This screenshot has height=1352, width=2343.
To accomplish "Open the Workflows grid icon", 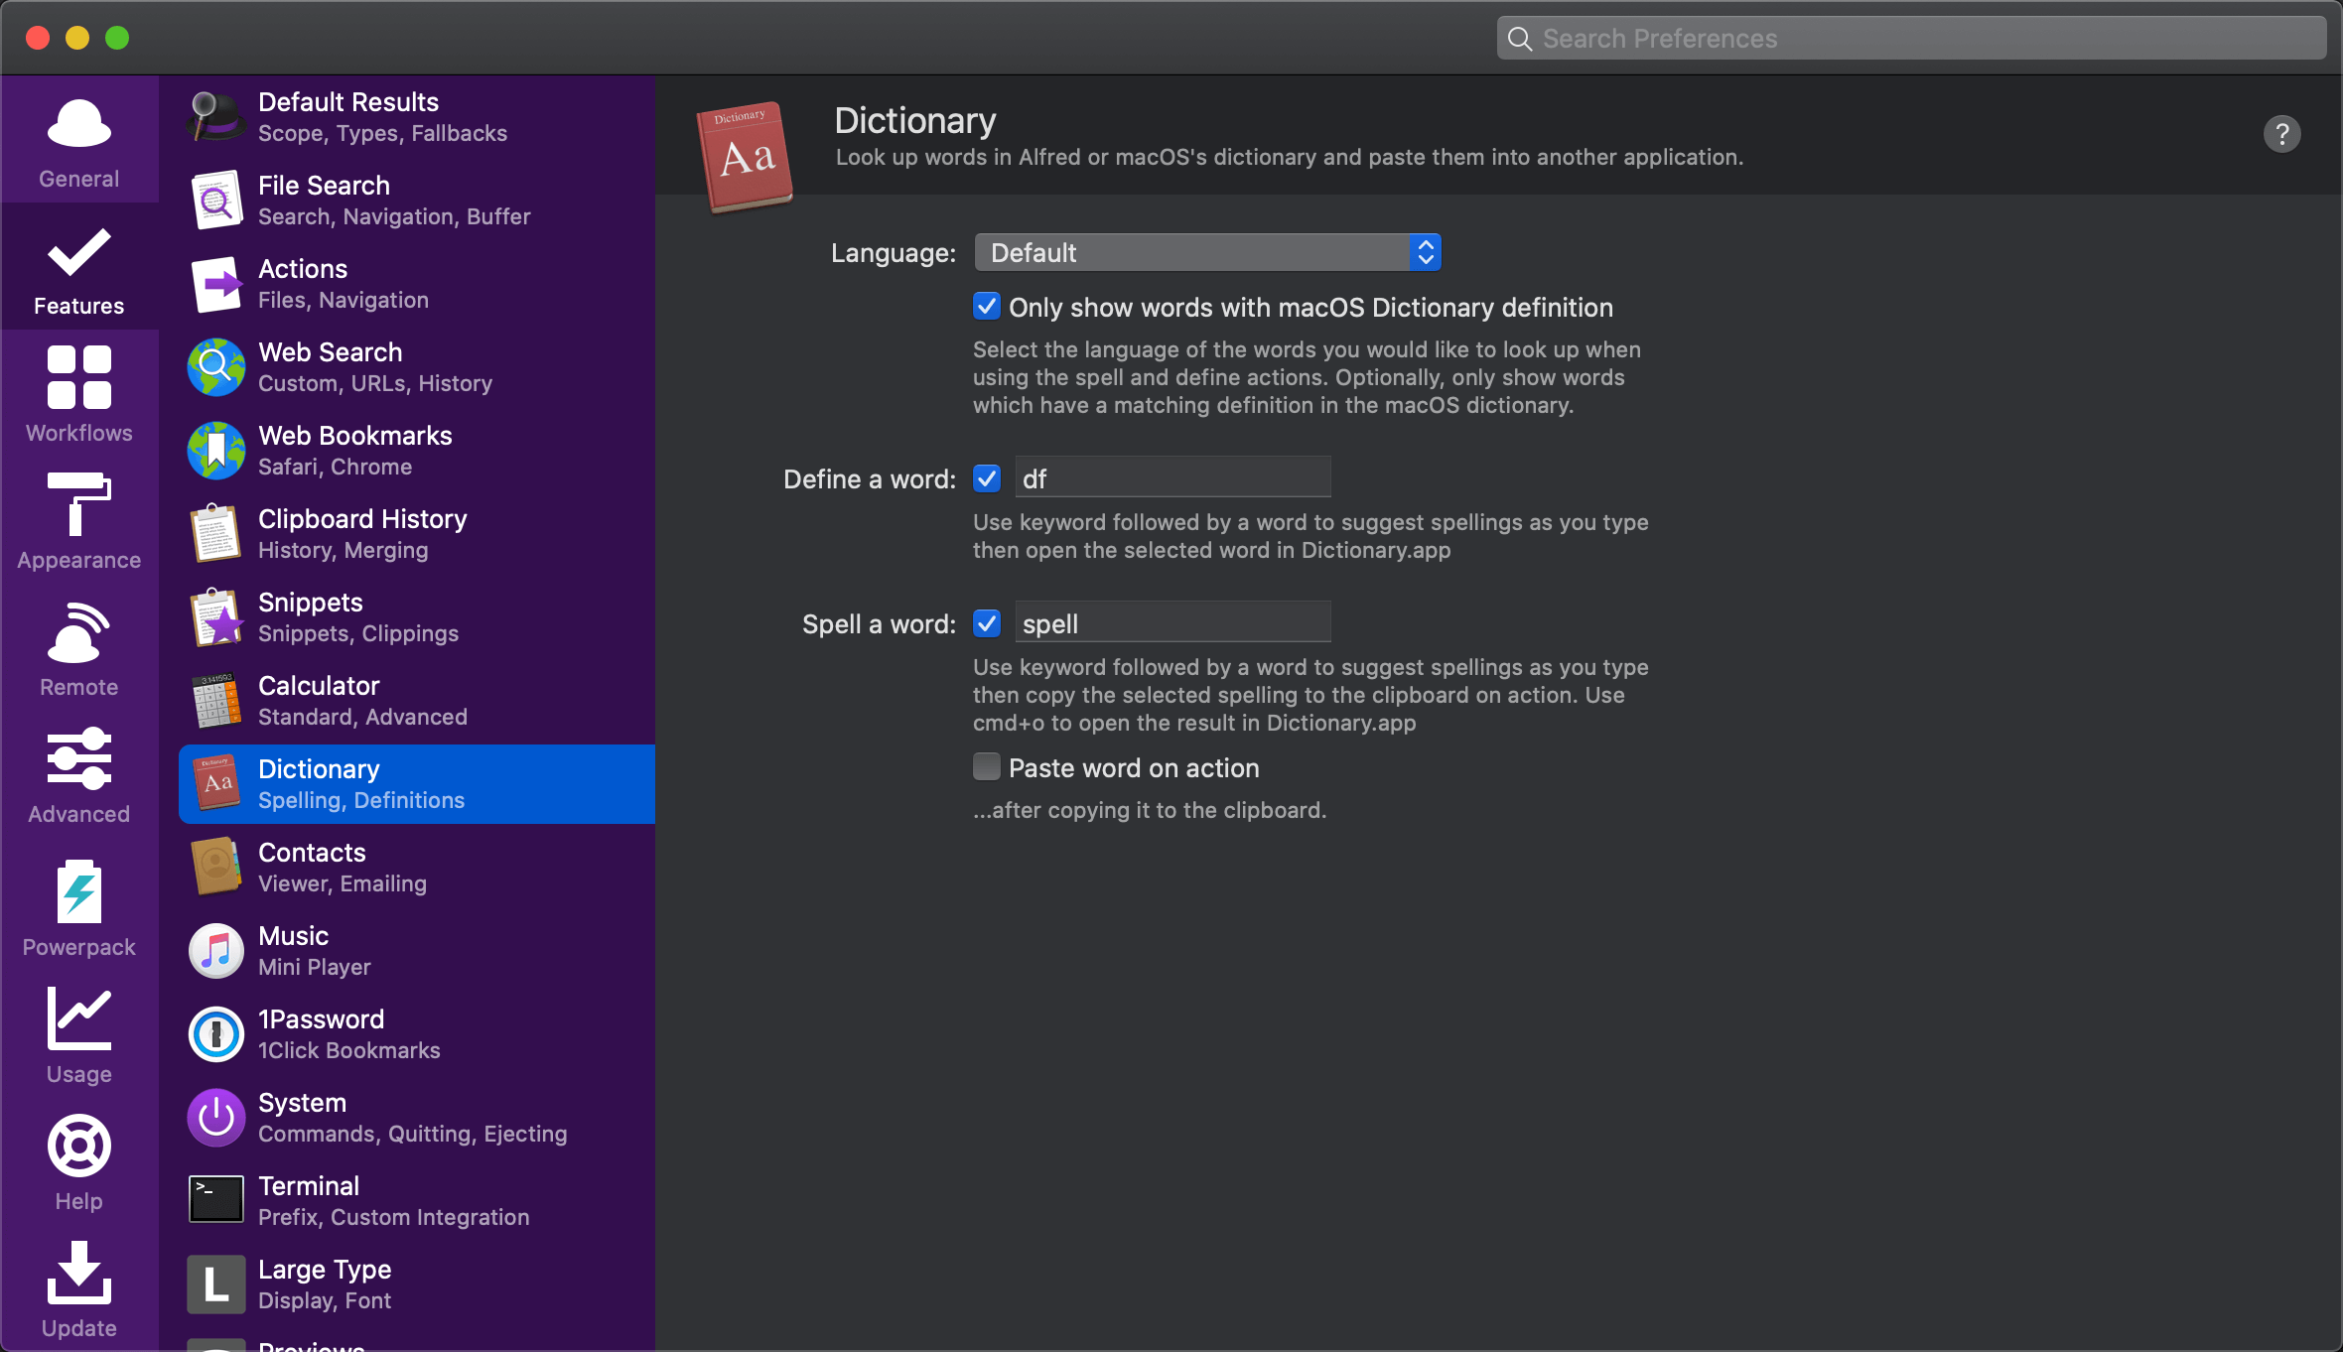I will point(78,377).
